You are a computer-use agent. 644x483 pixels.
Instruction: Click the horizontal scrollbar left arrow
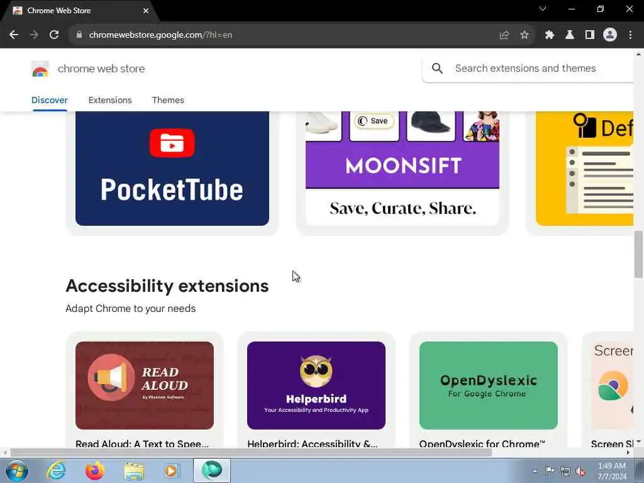[x=5, y=453]
